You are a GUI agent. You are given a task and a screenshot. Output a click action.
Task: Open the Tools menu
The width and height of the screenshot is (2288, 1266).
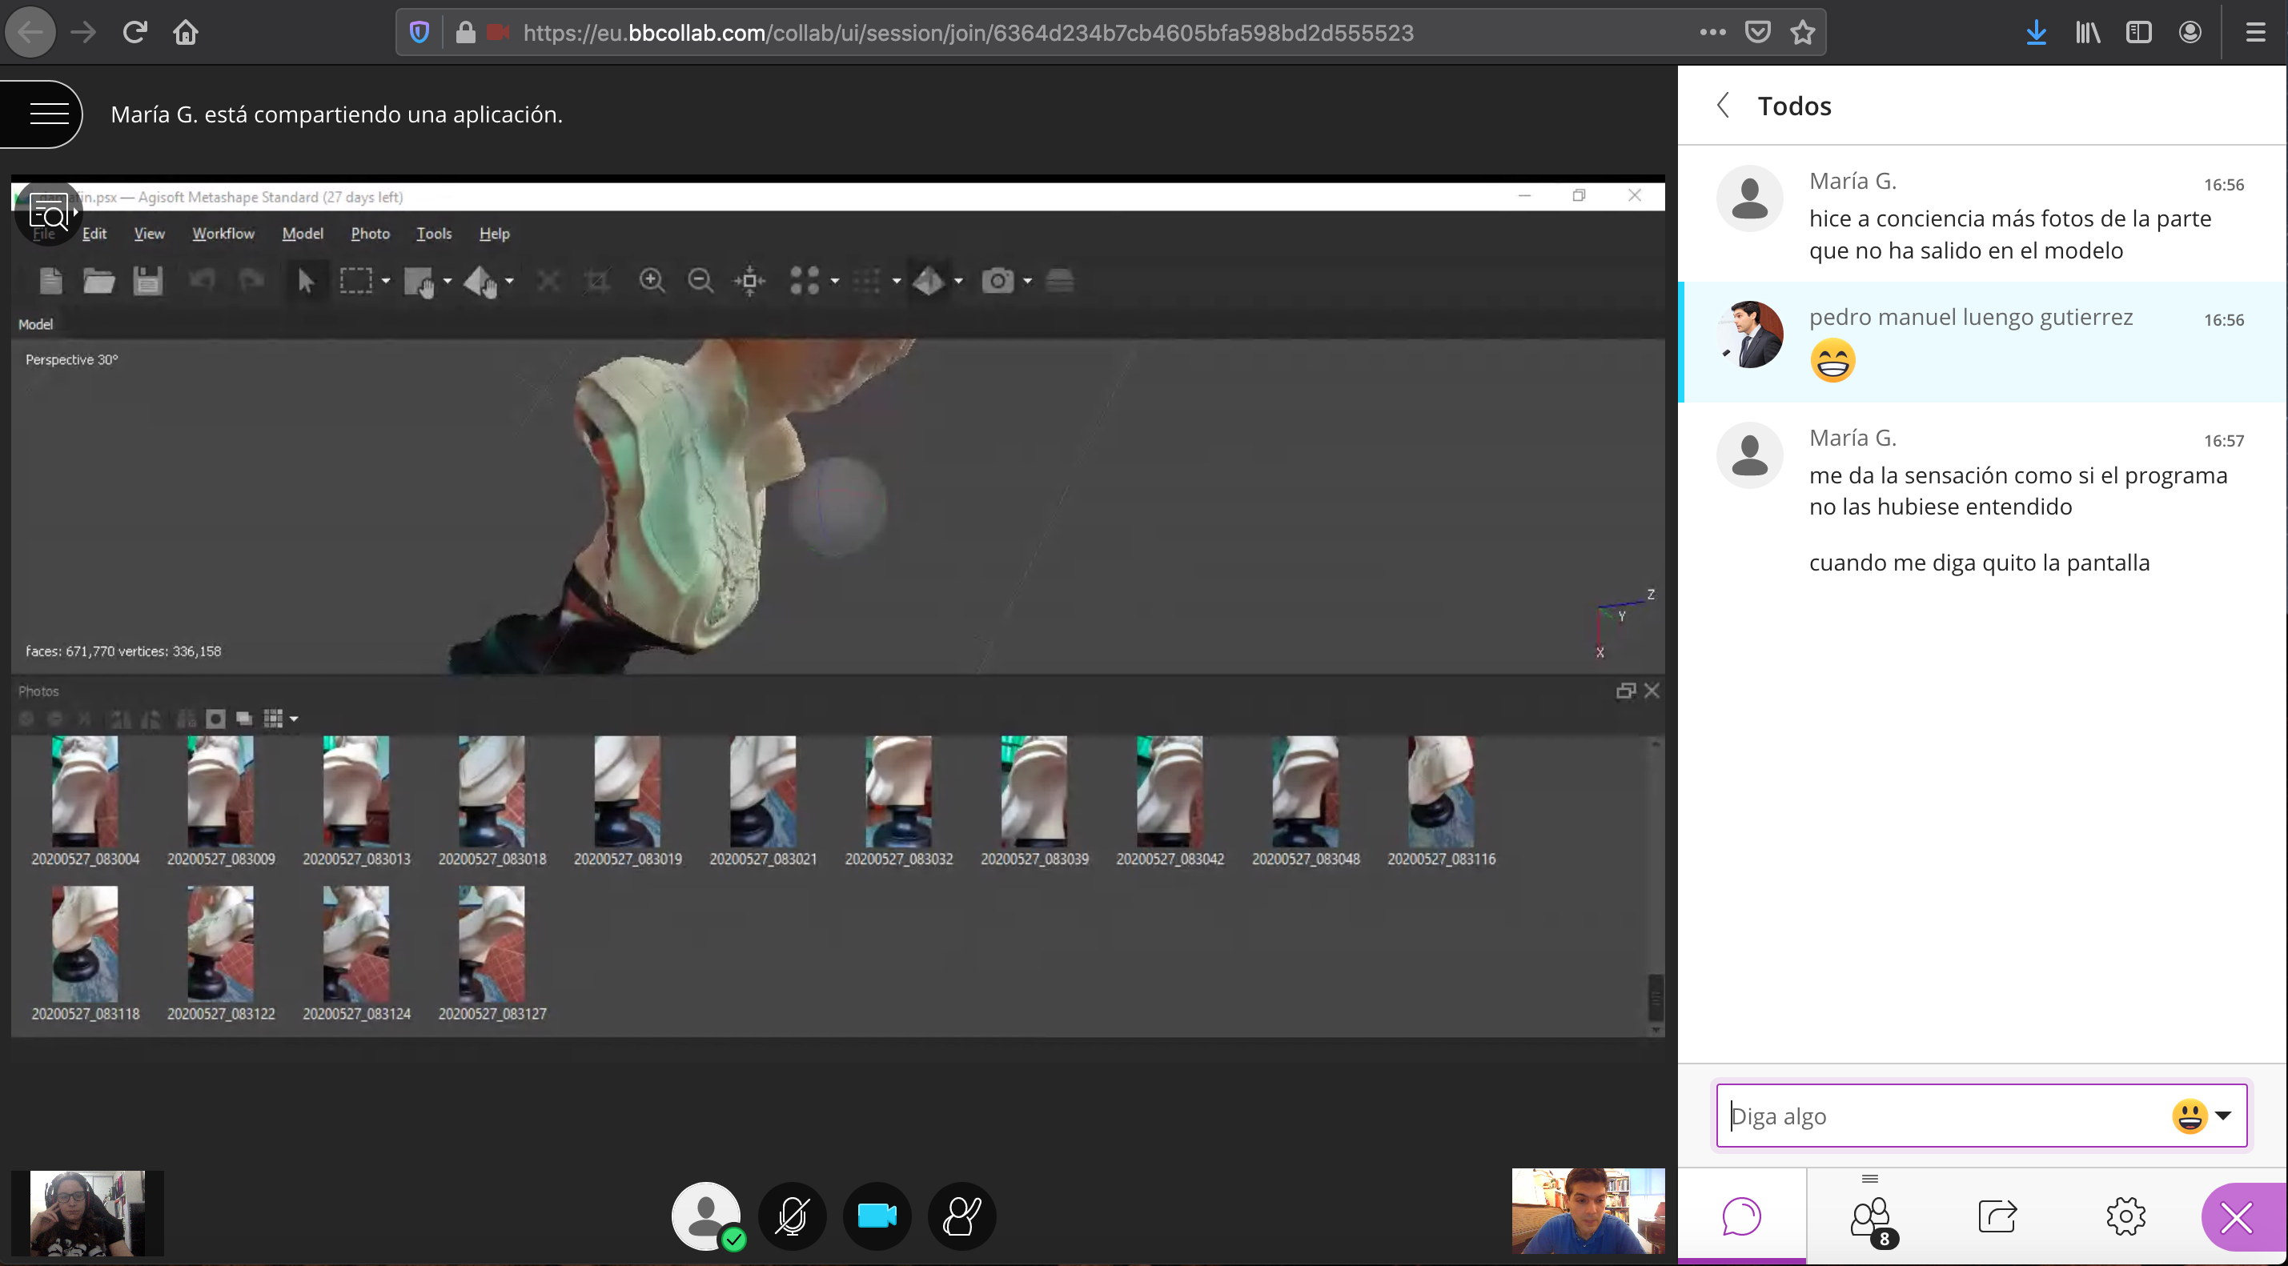[433, 234]
